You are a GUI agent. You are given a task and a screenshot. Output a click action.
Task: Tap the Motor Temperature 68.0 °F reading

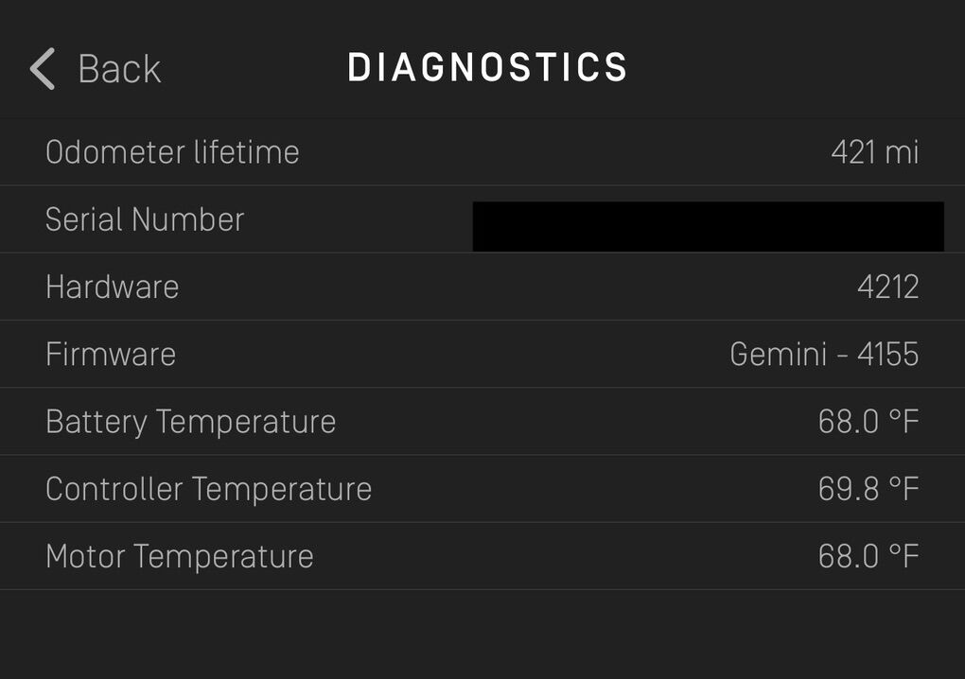(x=868, y=556)
